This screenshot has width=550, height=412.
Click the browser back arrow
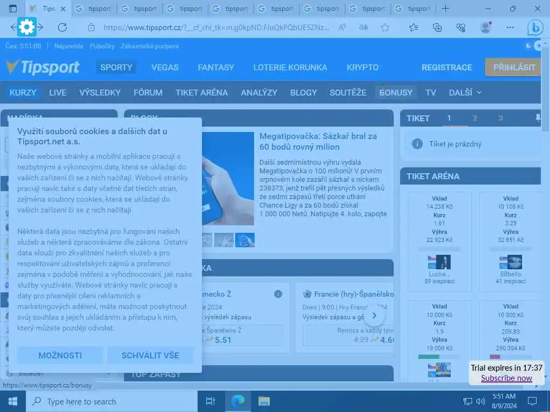click(13, 27)
